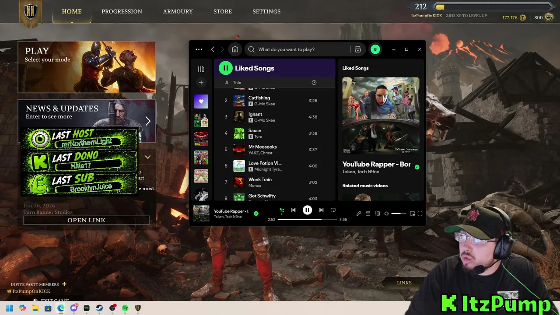This screenshot has width=560, height=315.
Task: Open the Spotify three-dot menu
Action: point(199,49)
